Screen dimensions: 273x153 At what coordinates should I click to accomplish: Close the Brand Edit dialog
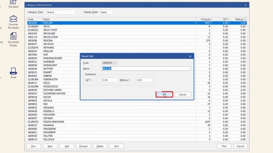coord(190,57)
